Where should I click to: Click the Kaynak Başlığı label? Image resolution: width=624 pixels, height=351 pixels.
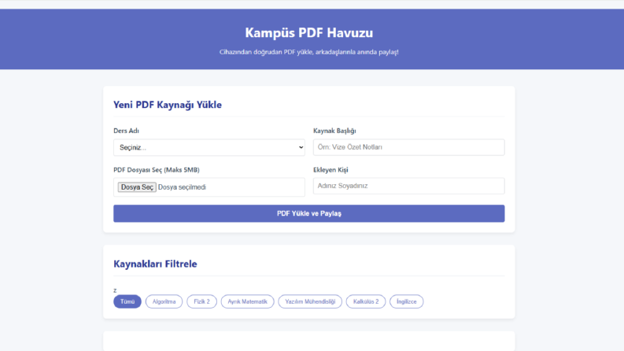tap(334, 131)
